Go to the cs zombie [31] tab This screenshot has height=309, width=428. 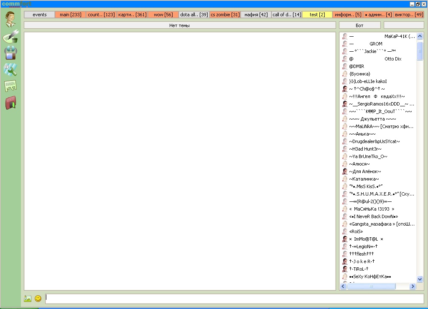[x=225, y=15]
